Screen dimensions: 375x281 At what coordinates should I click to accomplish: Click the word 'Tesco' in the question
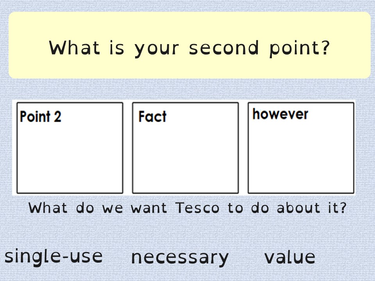point(197,208)
